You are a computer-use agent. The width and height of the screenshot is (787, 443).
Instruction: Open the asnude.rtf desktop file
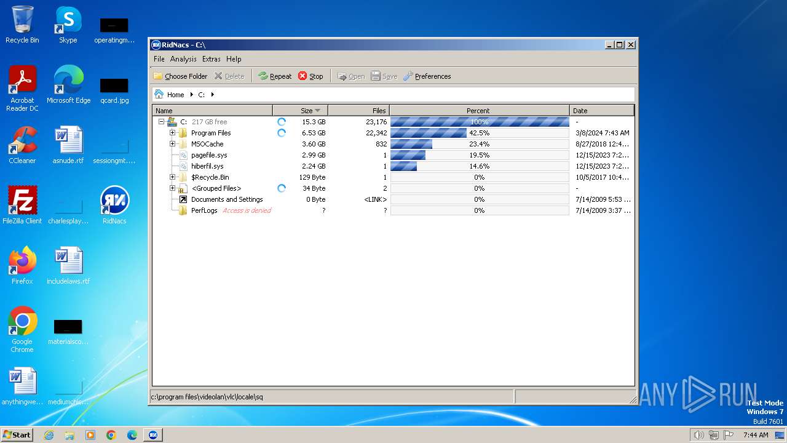point(68,145)
